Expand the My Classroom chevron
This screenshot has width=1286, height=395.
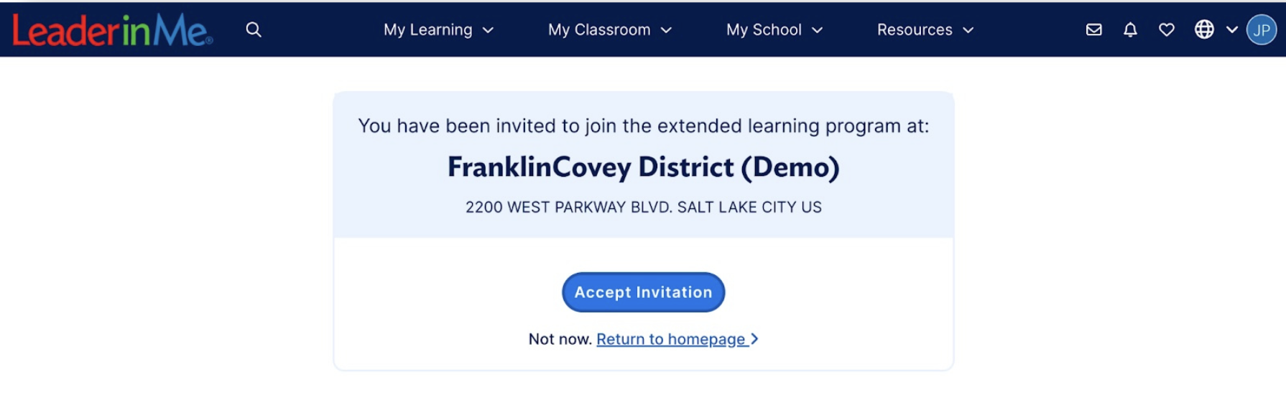point(666,30)
